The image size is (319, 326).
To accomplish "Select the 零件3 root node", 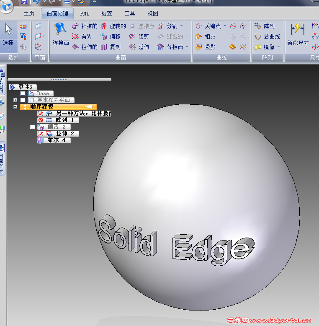I will tap(23, 87).
